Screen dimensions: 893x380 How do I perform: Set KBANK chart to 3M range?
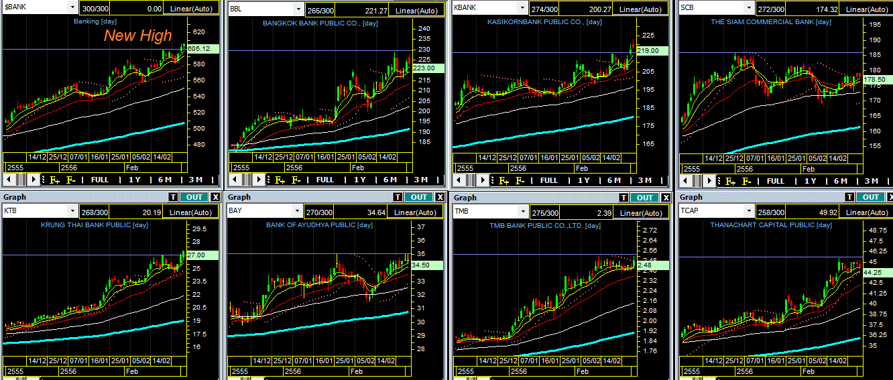[645, 180]
